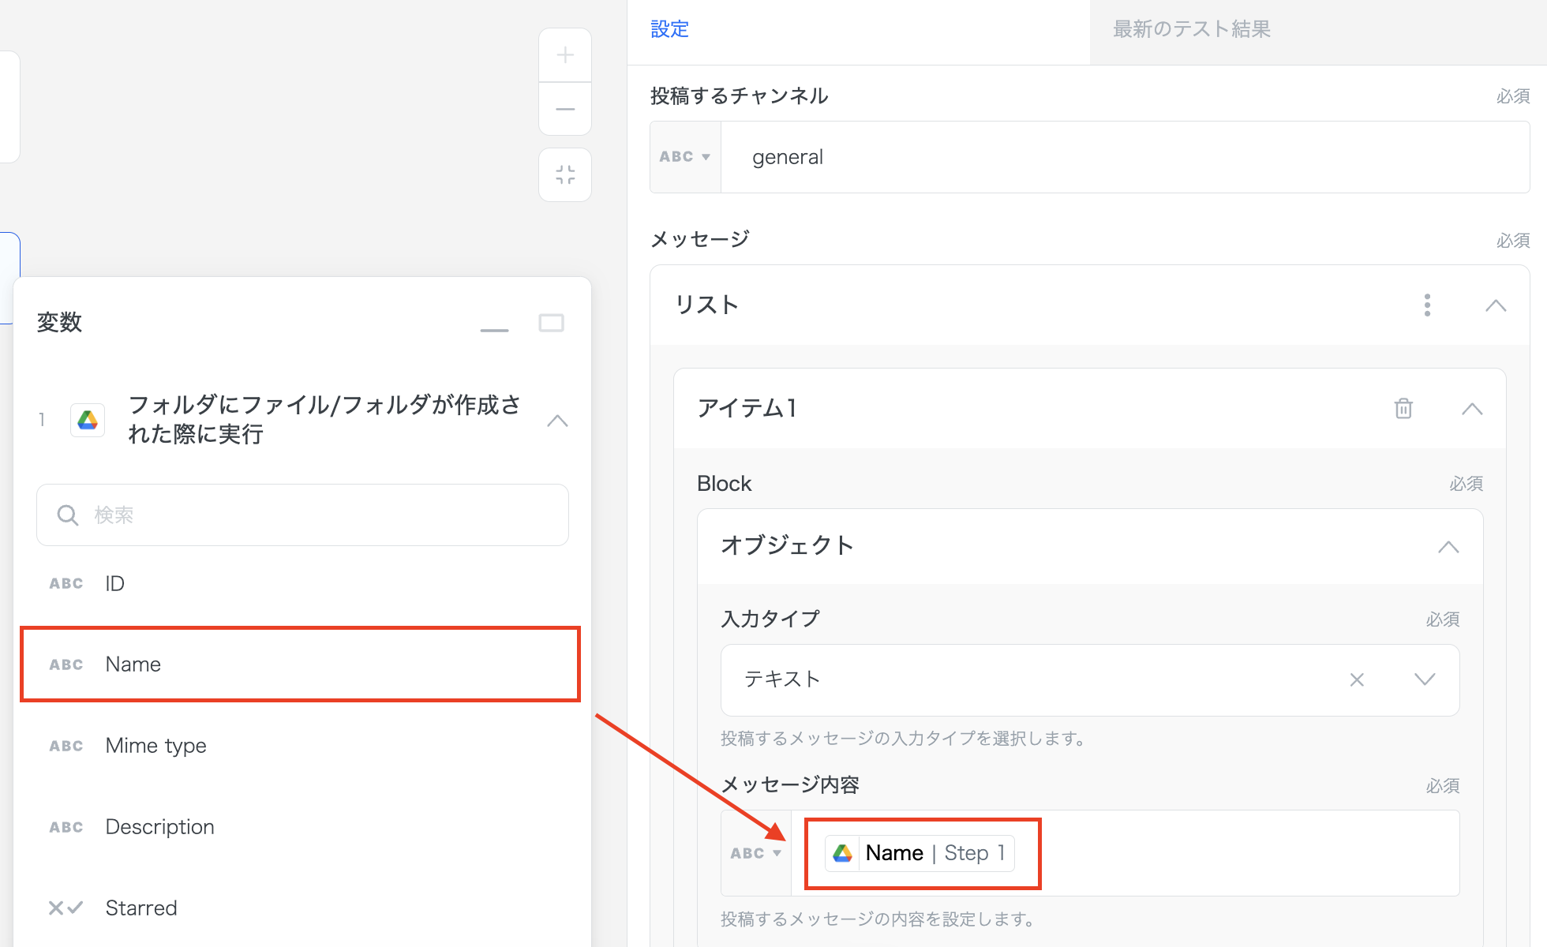Collapse the オブジェクト block section
Viewport: 1547px width, 947px height.
point(1448,546)
